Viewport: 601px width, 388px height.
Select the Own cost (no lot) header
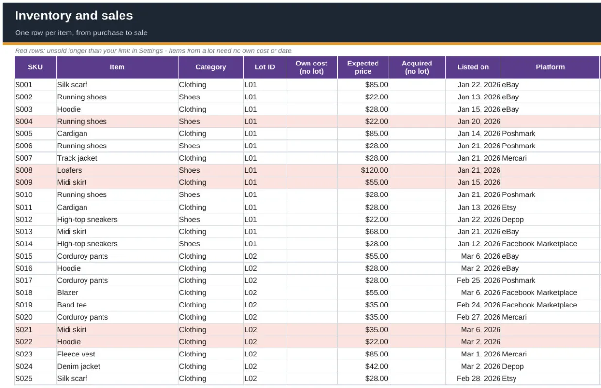311,67
